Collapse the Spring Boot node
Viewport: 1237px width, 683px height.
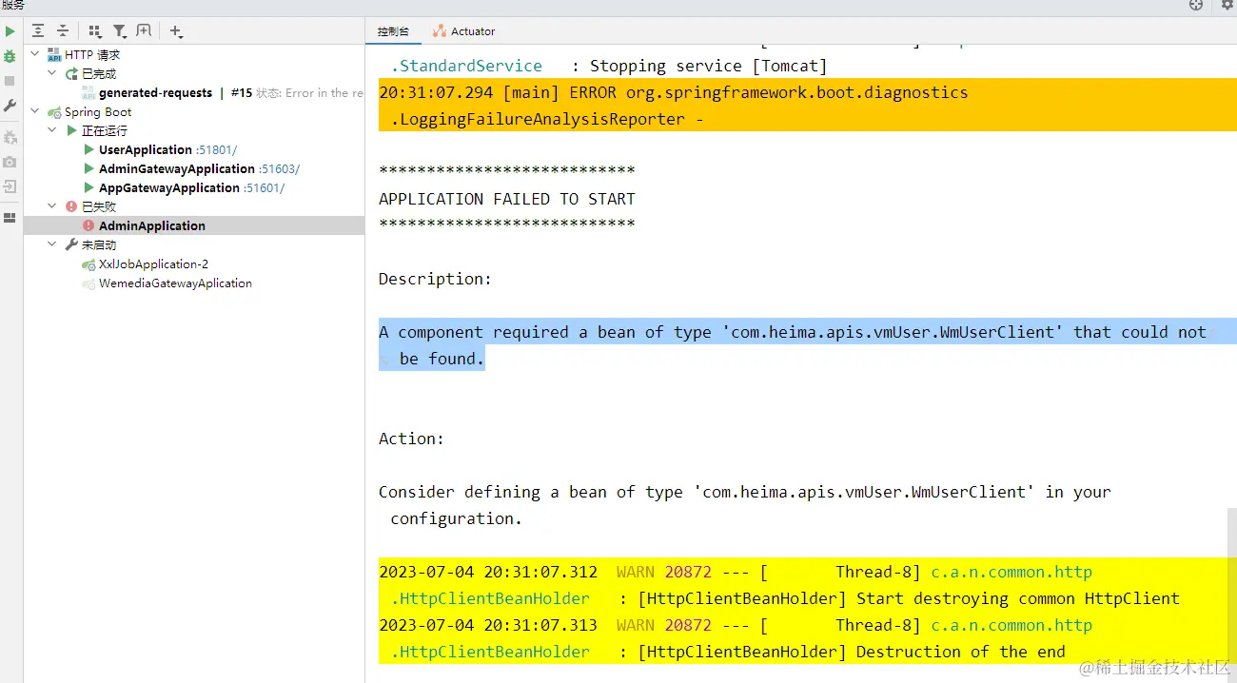pyautogui.click(x=35, y=112)
